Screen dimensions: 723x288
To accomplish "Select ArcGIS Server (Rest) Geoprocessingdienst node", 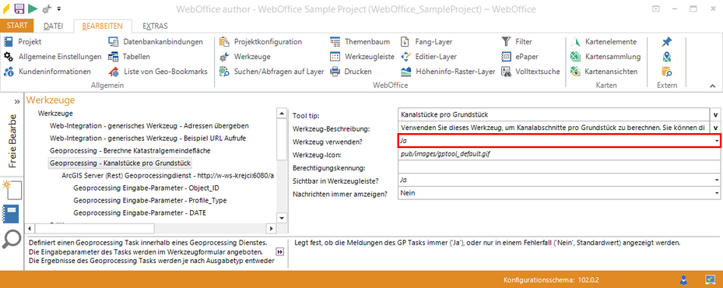I will pyautogui.click(x=168, y=176).
